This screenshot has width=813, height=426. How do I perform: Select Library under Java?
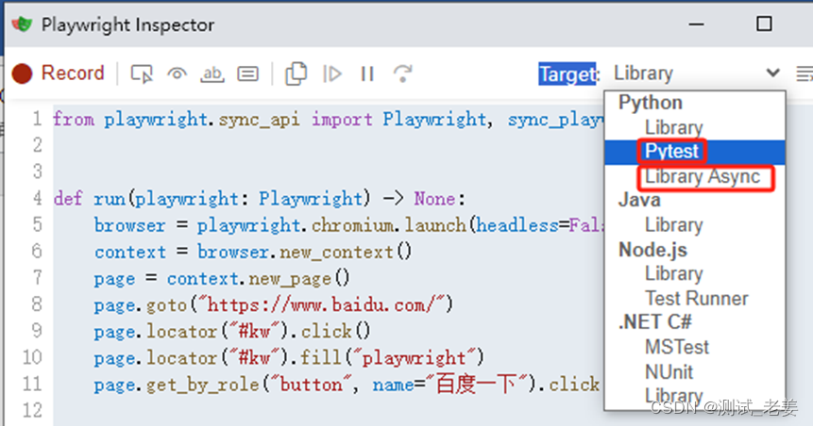coord(673,224)
